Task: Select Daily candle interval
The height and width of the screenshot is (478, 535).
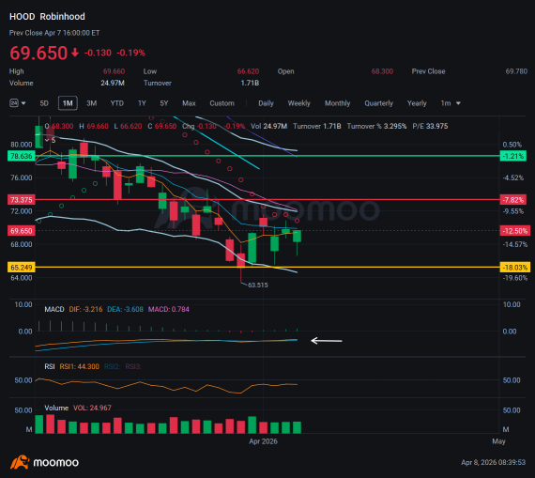Action: 266,103
